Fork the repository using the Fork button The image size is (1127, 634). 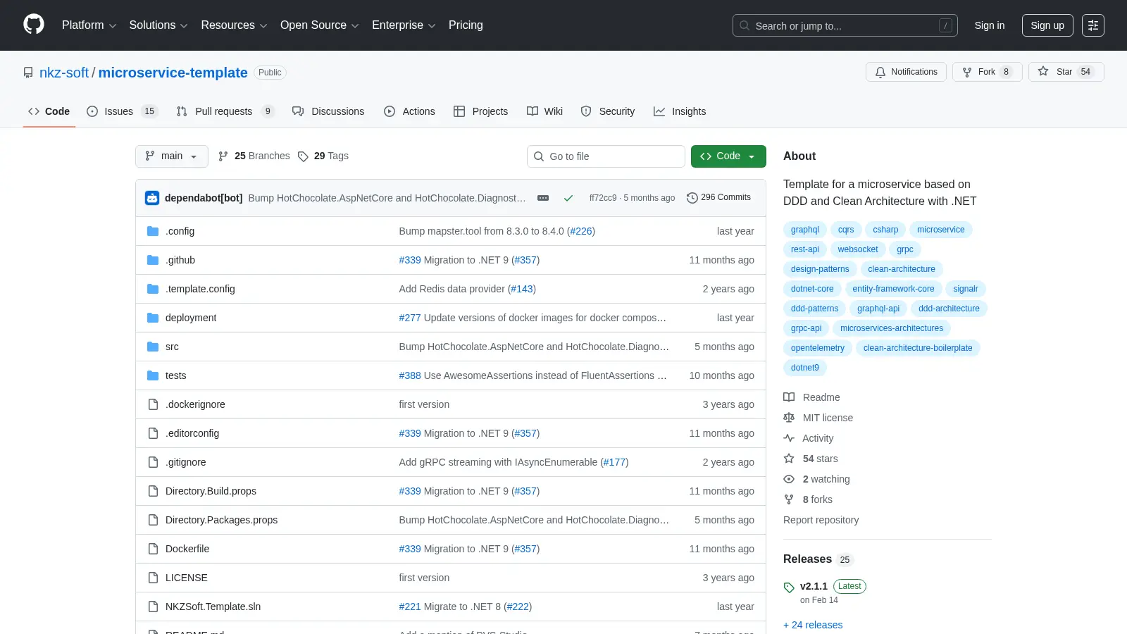coord(987,72)
